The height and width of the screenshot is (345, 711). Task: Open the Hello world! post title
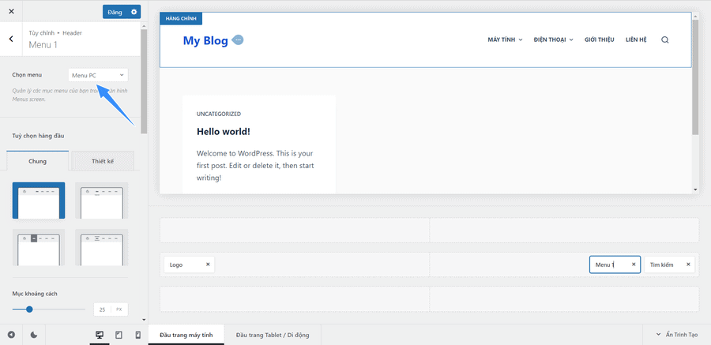(223, 132)
